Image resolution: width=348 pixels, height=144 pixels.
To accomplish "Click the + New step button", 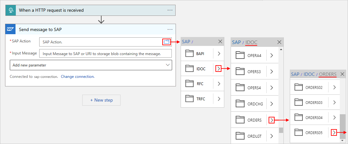I will [x=102, y=100].
